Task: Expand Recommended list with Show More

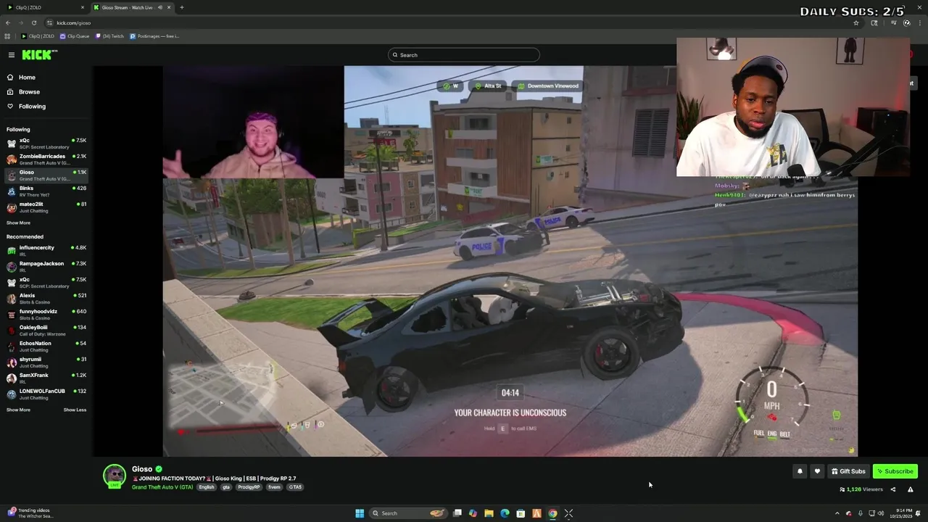Action: tap(18, 410)
